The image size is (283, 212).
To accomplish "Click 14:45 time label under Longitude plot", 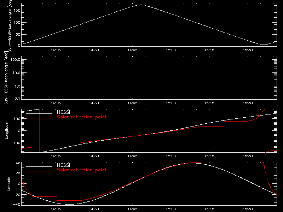I will [x=132, y=156].
